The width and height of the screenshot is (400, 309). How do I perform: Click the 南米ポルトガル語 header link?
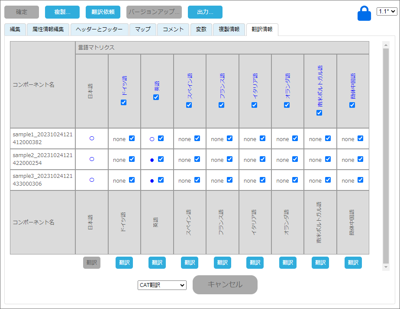(320, 86)
